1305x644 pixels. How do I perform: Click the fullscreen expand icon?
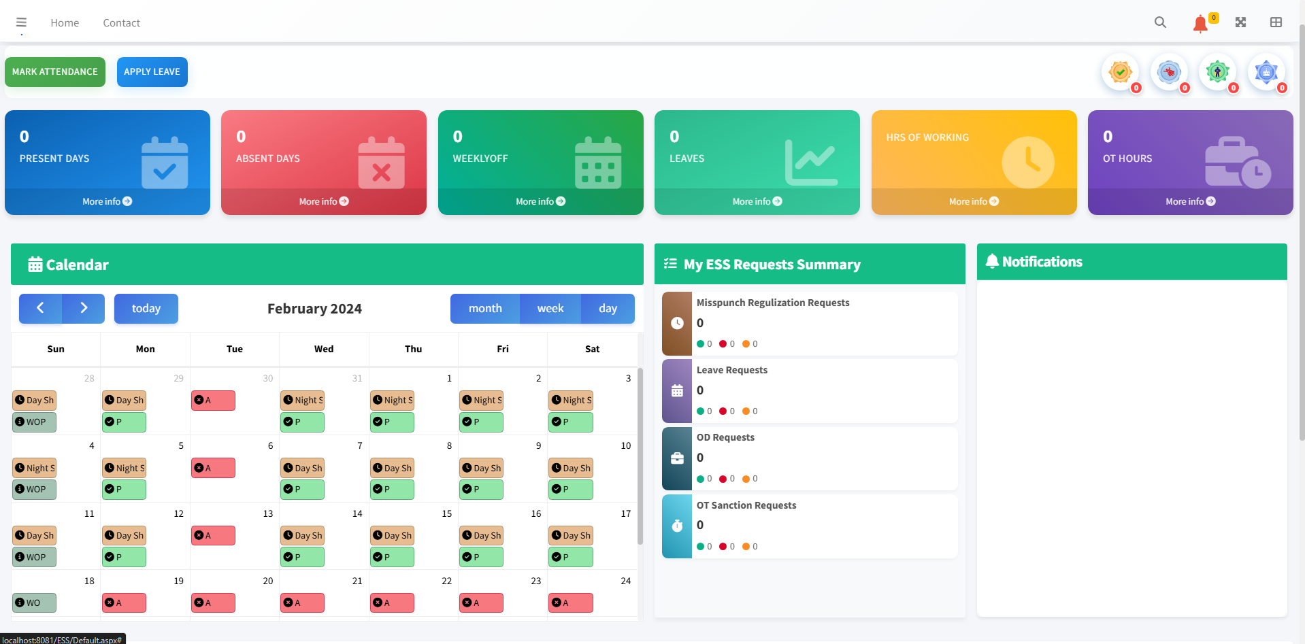point(1240,22)
